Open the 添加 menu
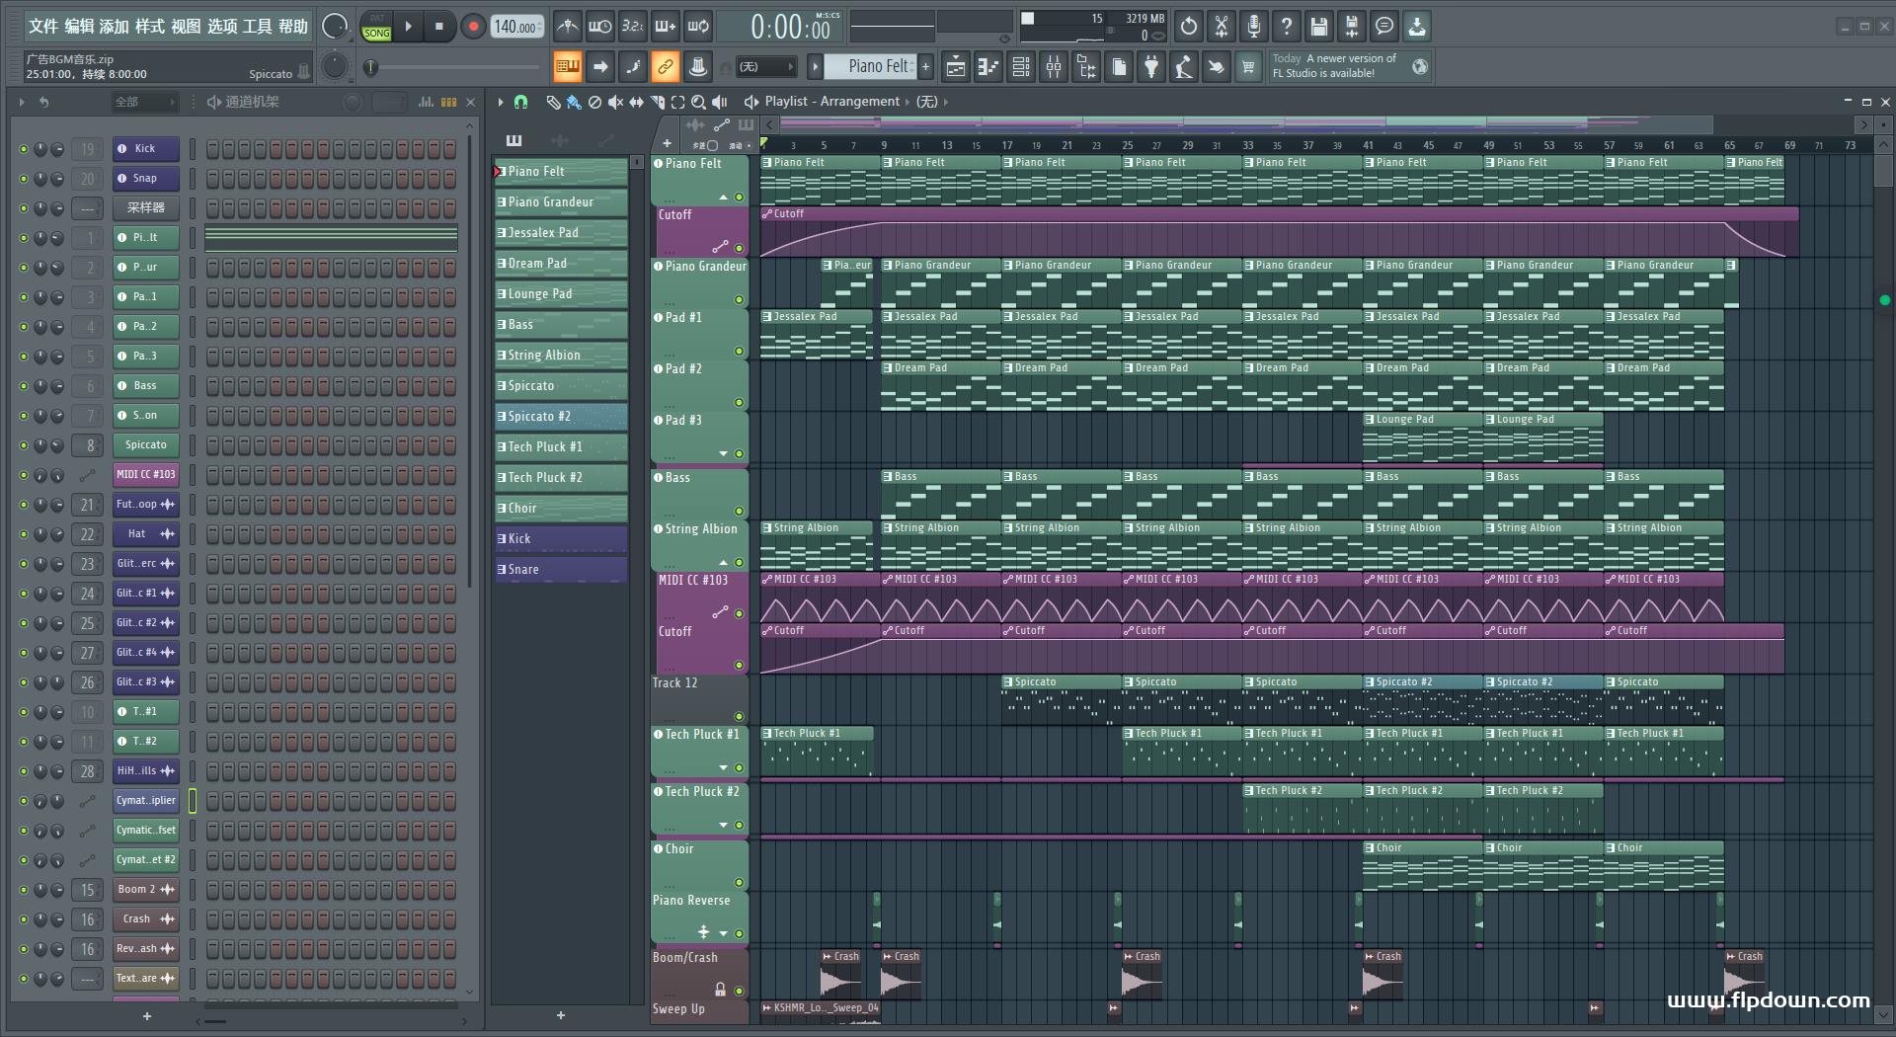The height and width of the screenshot is (1037, 1896). click(x=115, y=27)
